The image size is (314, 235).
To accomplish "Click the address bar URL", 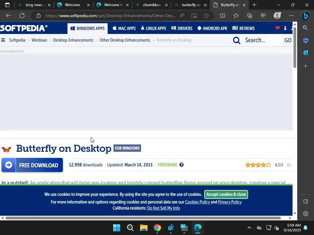I will 110,16.
